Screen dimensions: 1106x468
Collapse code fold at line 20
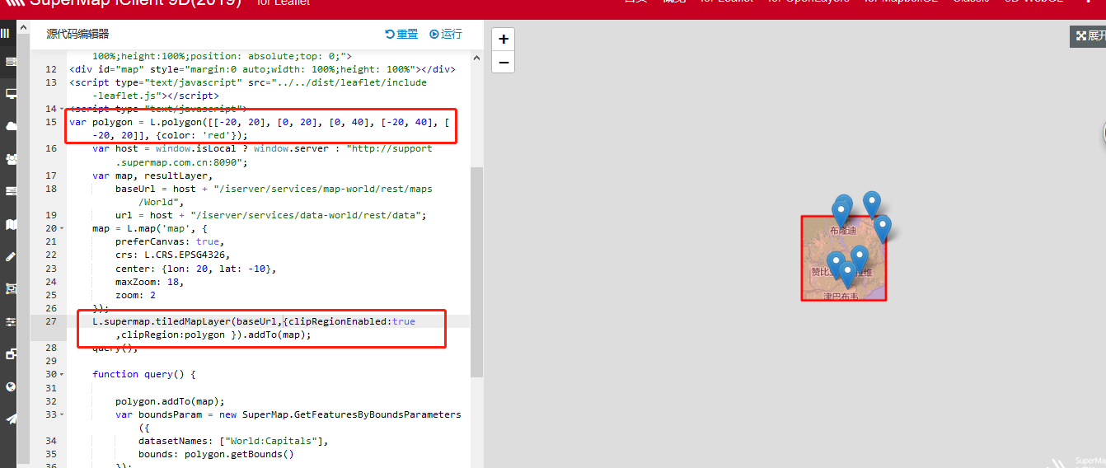pyautogui.click(x=63, y=228)
